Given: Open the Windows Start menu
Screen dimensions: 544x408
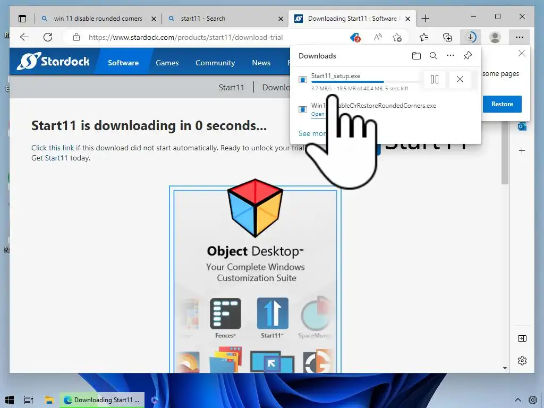Looking at the screenshot, I should coord(10,400).
